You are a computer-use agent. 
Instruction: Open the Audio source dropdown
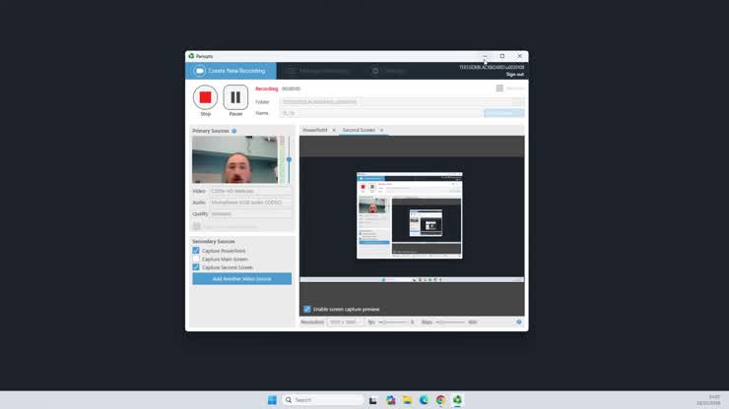pos(251,203)
